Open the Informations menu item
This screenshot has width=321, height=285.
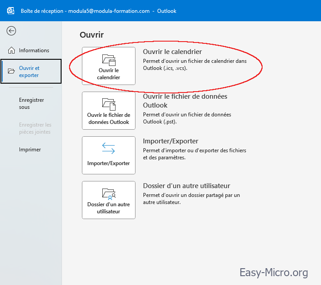31,50
